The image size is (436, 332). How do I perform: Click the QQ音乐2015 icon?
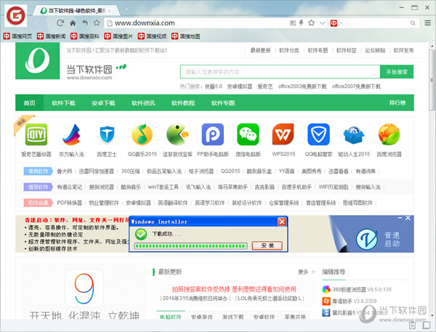pyautogui.click(x=142, y=134)
